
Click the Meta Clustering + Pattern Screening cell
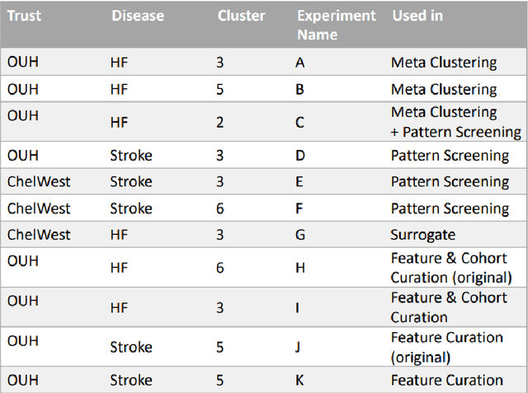pos(455,122)
